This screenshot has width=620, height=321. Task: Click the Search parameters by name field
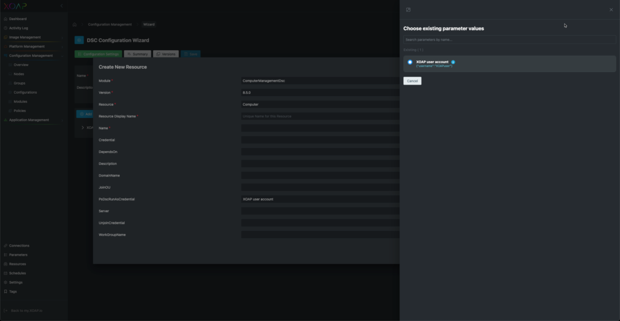pyautogui.click(x=509, y=39)
